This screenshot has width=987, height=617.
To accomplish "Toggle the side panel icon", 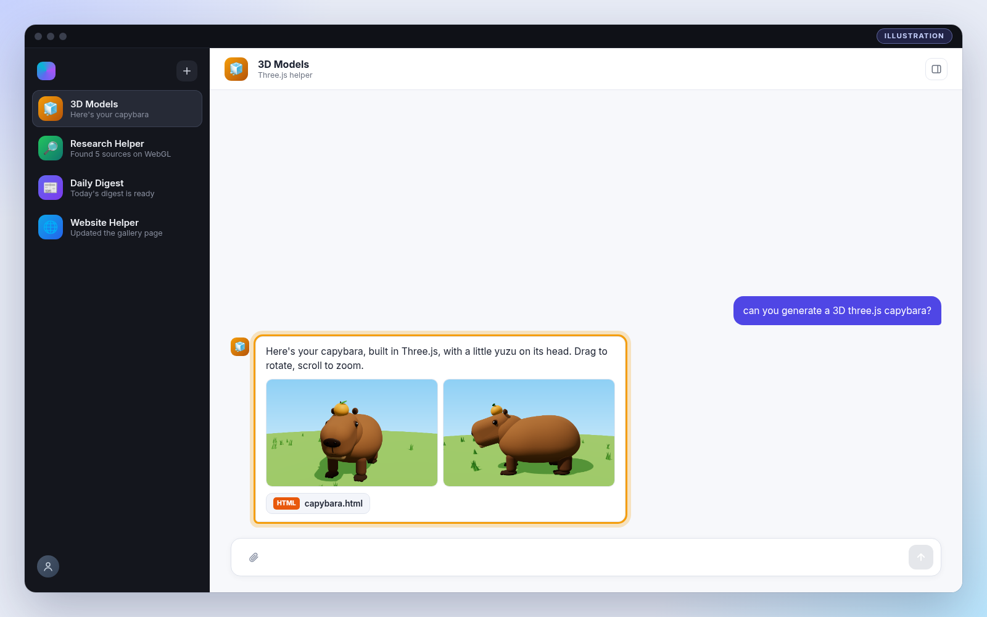I will (936, 69).
